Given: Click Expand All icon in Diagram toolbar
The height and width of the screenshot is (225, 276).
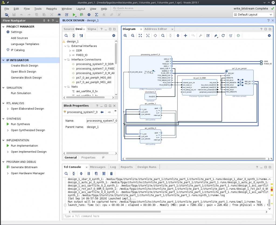Looking at the screenshot, I should pyautogui.click(x=178, y=36).
